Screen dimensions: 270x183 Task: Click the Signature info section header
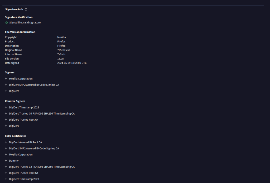tap(14, 9)
